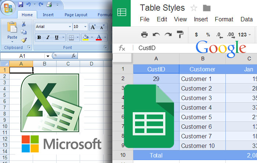Open the Formulas ribbon tab
This screenshot has width=257, height=163.
[x=105, y=15]
